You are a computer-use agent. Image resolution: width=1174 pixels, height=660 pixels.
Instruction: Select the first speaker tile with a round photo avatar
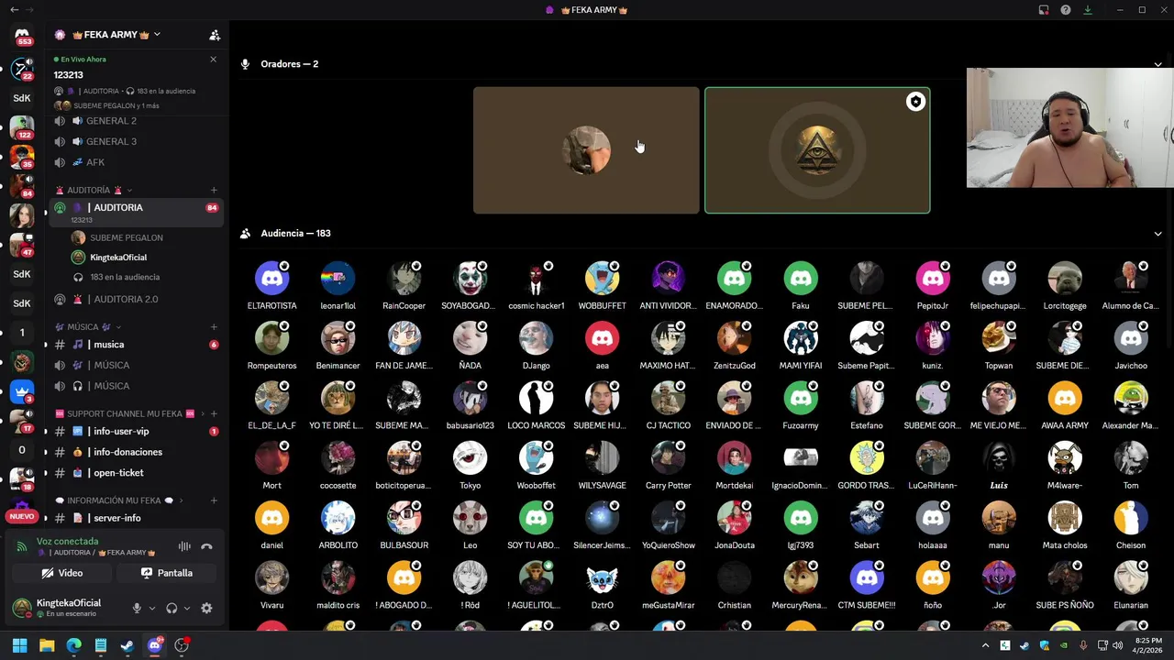coord(586,150)
